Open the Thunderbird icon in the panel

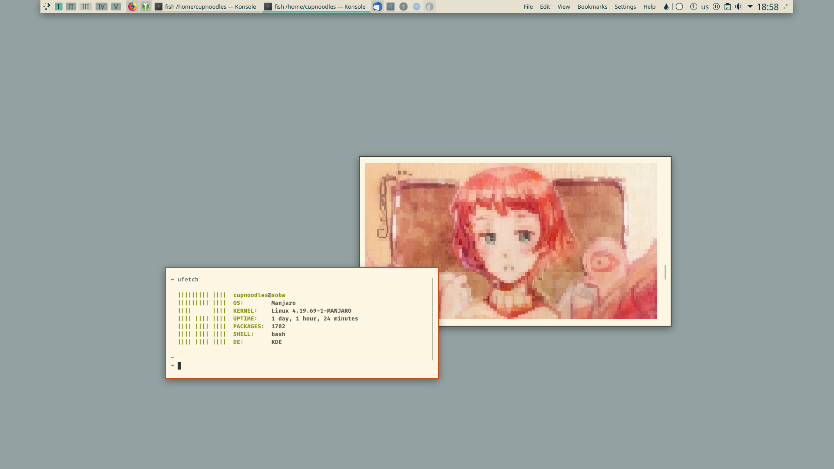tap(377, 7)
